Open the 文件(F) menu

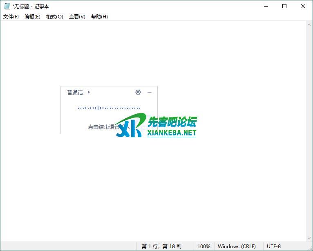[x=11, y=17]
